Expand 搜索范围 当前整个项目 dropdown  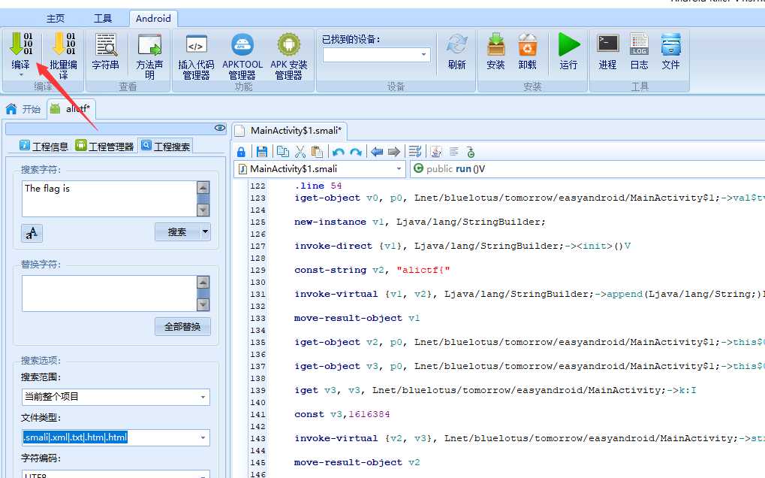click(x=203, y=397)
